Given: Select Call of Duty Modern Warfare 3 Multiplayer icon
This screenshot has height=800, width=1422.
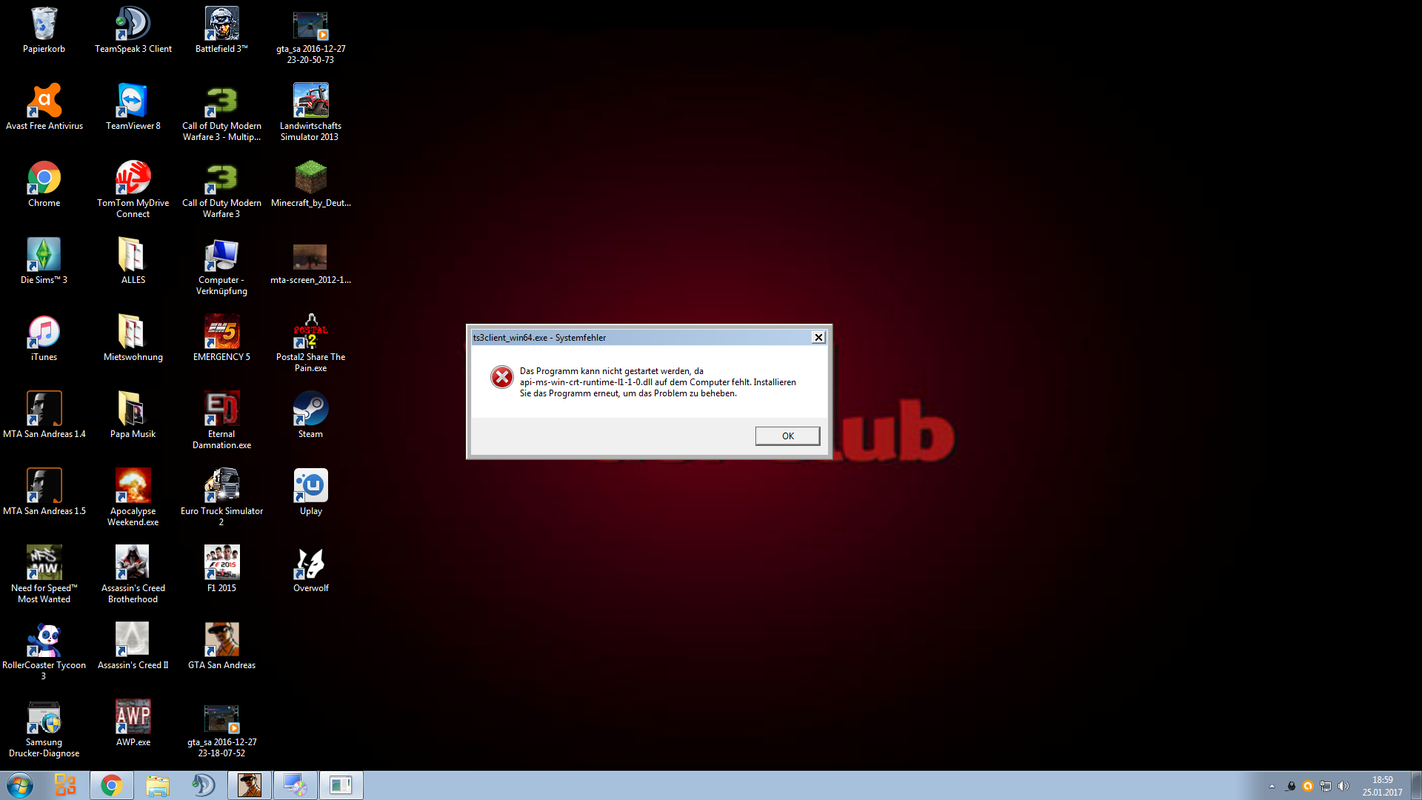Looking at the screenshot, I should click(x=221, y=113).
